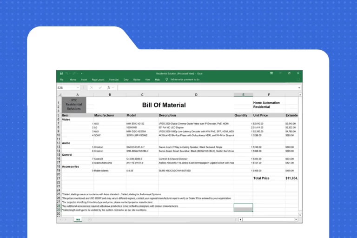Expand the Name Box dropdown arrow
The width and height of the screenshot is (357, 238).
tap(78, 87)
